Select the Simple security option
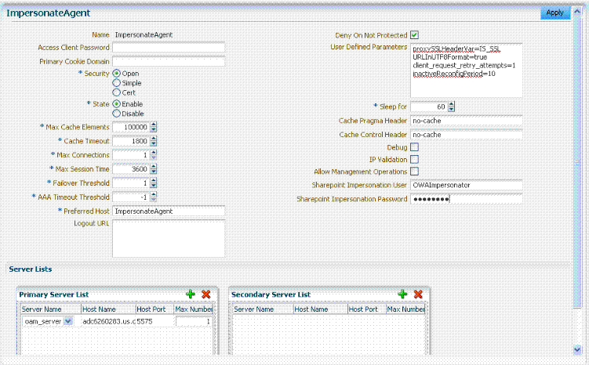Viewport: 589px width, 365px height. tap(116, 83)
